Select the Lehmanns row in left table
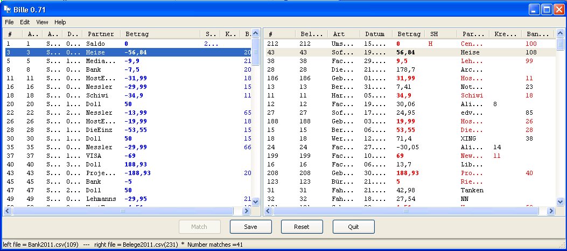 click(x=101, y=199)
